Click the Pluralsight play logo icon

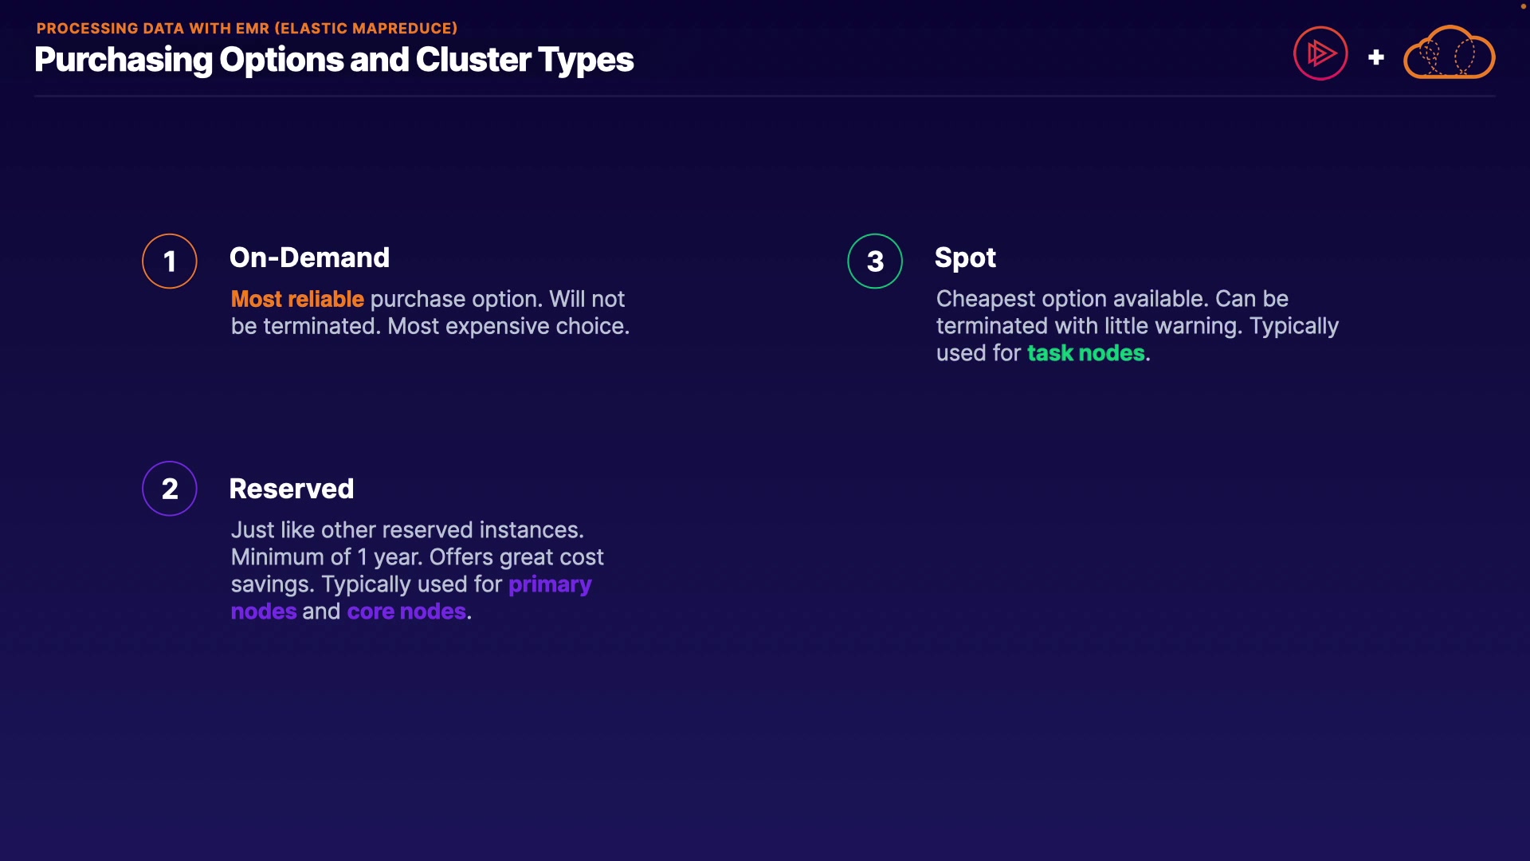coord(1320,53)
